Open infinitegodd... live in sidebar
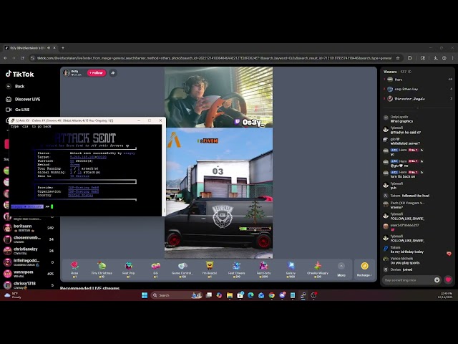 [x=29, y=262]
